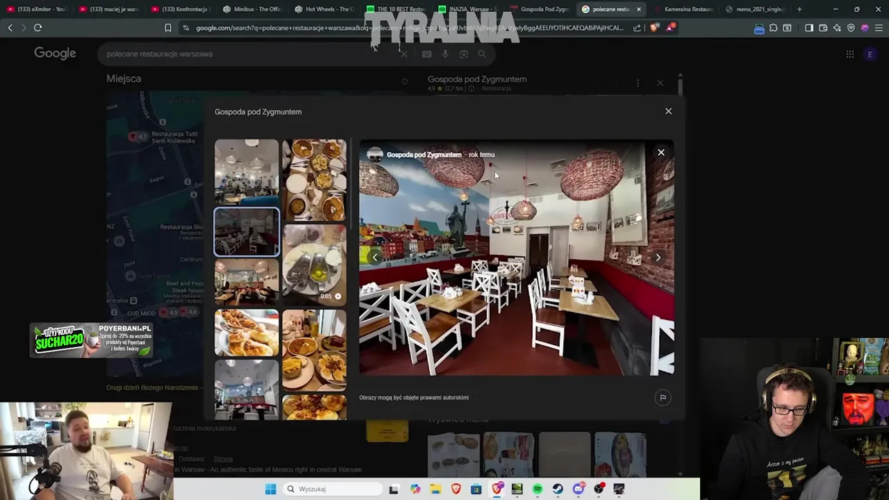Screen dimensions: 889x500
Task: Switch to the Gospoda Pod Zygmuntem tab
Action: [540, 9]
